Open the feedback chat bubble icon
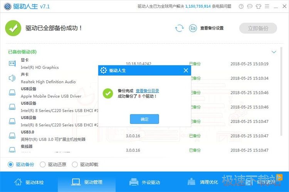 point(250,7)
